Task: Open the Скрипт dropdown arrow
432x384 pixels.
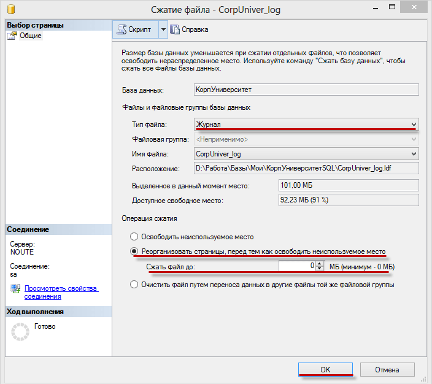Action: [x=163, y=29]
